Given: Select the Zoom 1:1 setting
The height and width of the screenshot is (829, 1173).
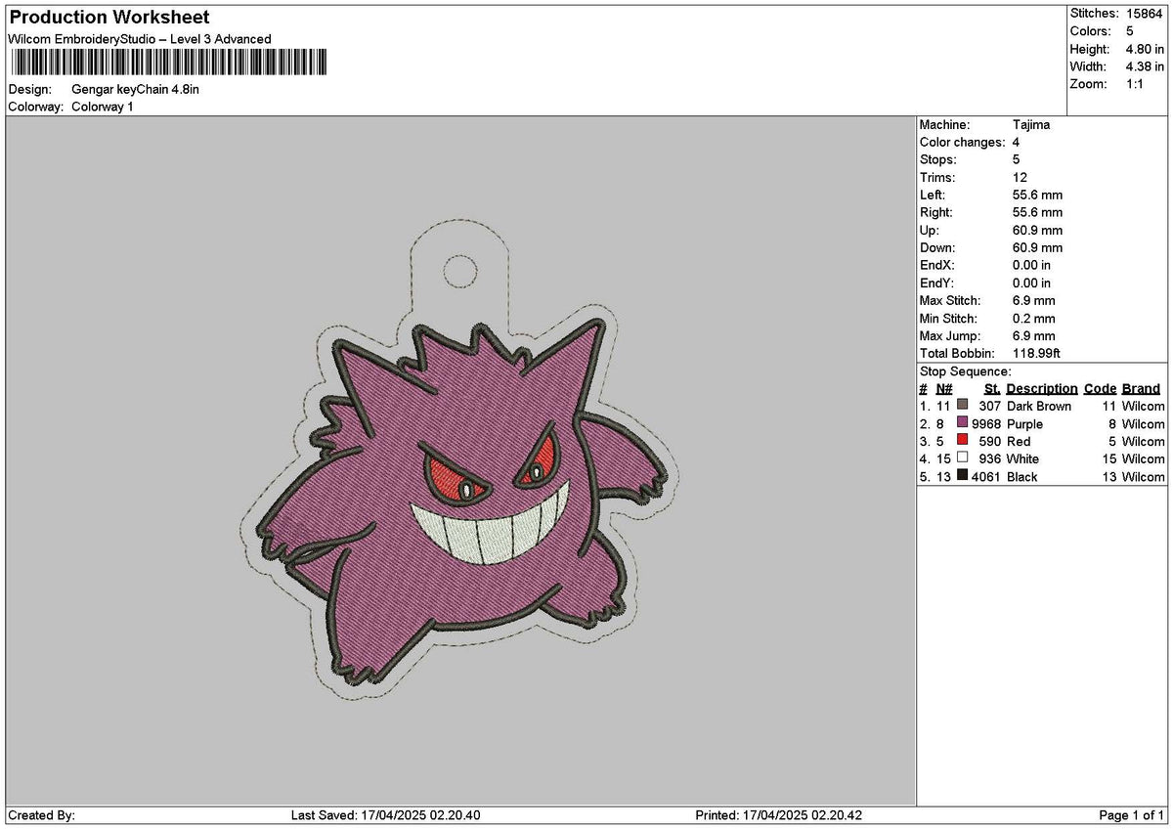Looking at the screenshot, I should (1137, 84).
